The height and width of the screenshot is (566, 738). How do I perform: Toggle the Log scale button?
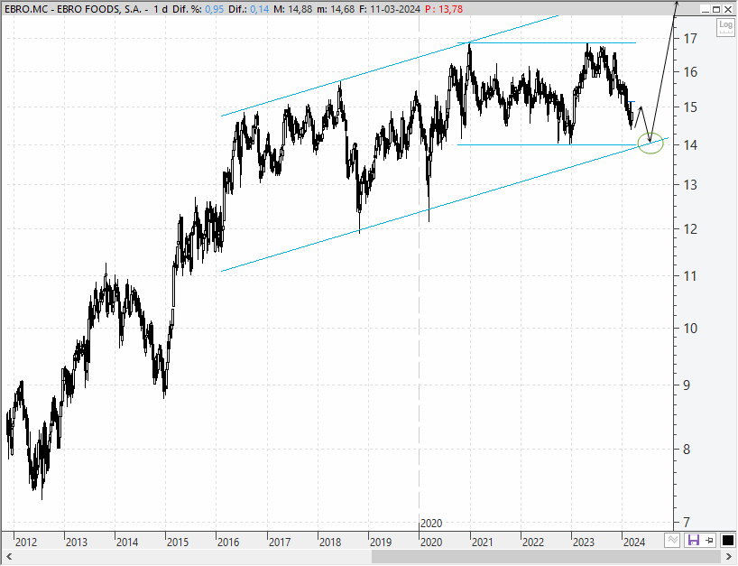(x=724, y=27)
